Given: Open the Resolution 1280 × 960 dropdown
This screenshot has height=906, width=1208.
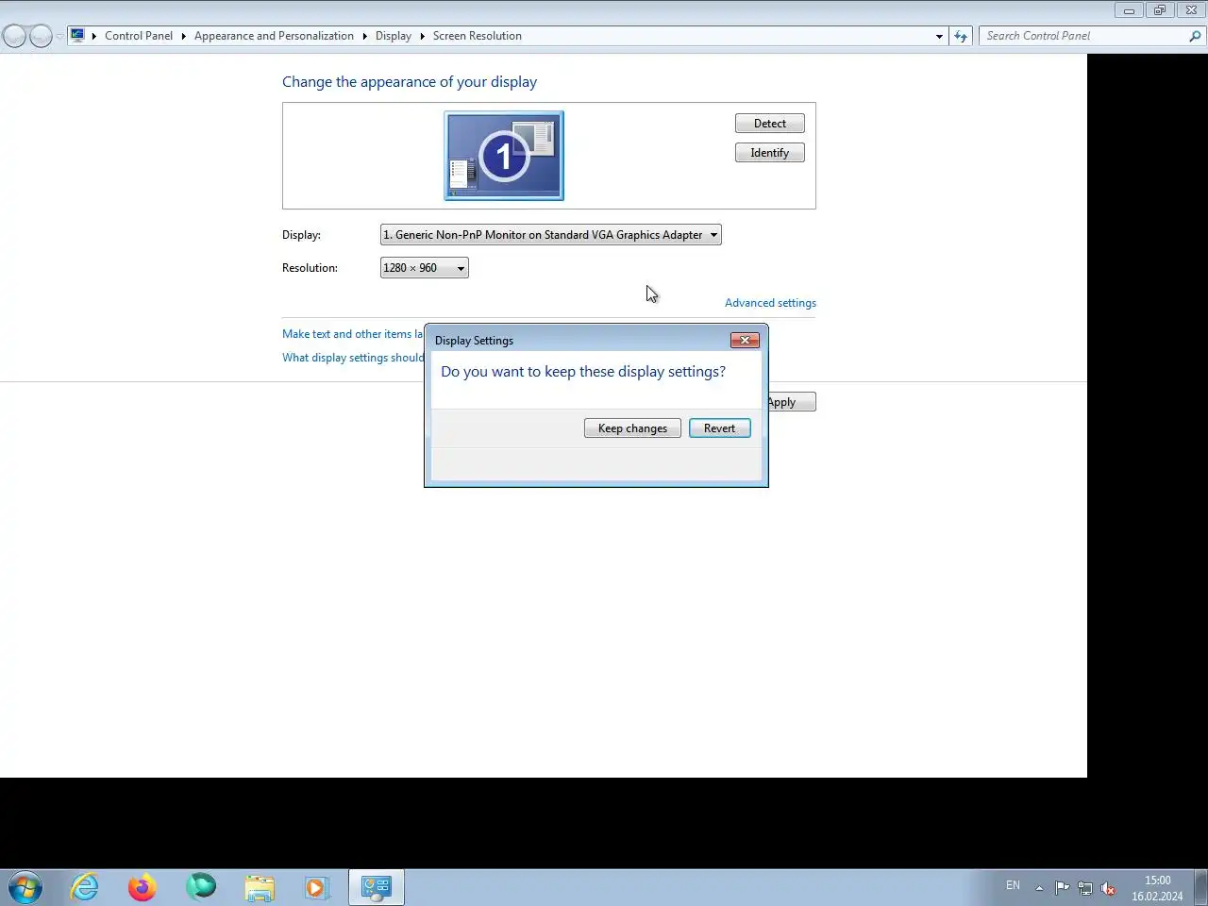Looking at the screenshot, I should pos(425,268).
